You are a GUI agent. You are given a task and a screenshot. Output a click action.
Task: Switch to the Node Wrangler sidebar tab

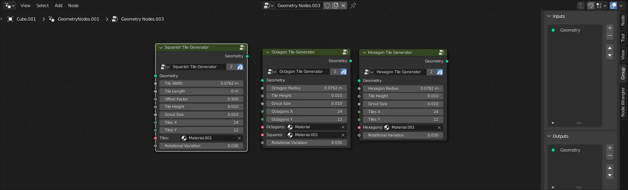tap(623, 102)
